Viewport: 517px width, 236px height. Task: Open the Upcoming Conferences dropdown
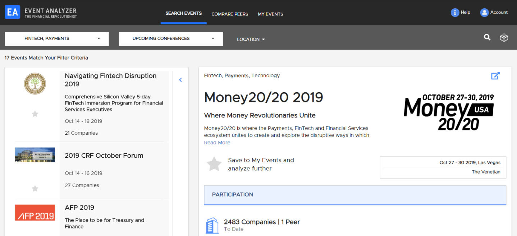[x=171, y=39]
